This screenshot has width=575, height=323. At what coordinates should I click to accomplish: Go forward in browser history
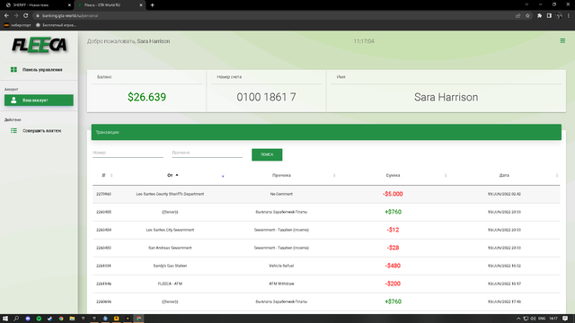(x=16, y=16)
